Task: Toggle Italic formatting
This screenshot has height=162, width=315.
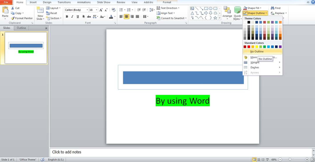Action: [x=72, y=17]
